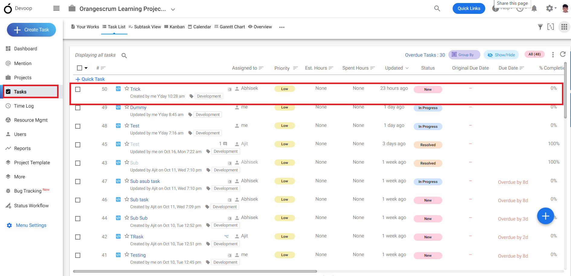Expand the project name dropdown

(173, 9)
